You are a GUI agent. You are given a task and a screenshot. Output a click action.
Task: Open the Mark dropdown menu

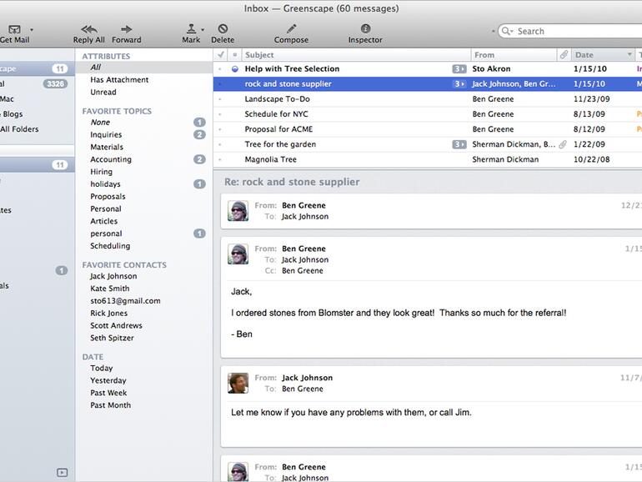pyautogui.click(x=203, y=30)
